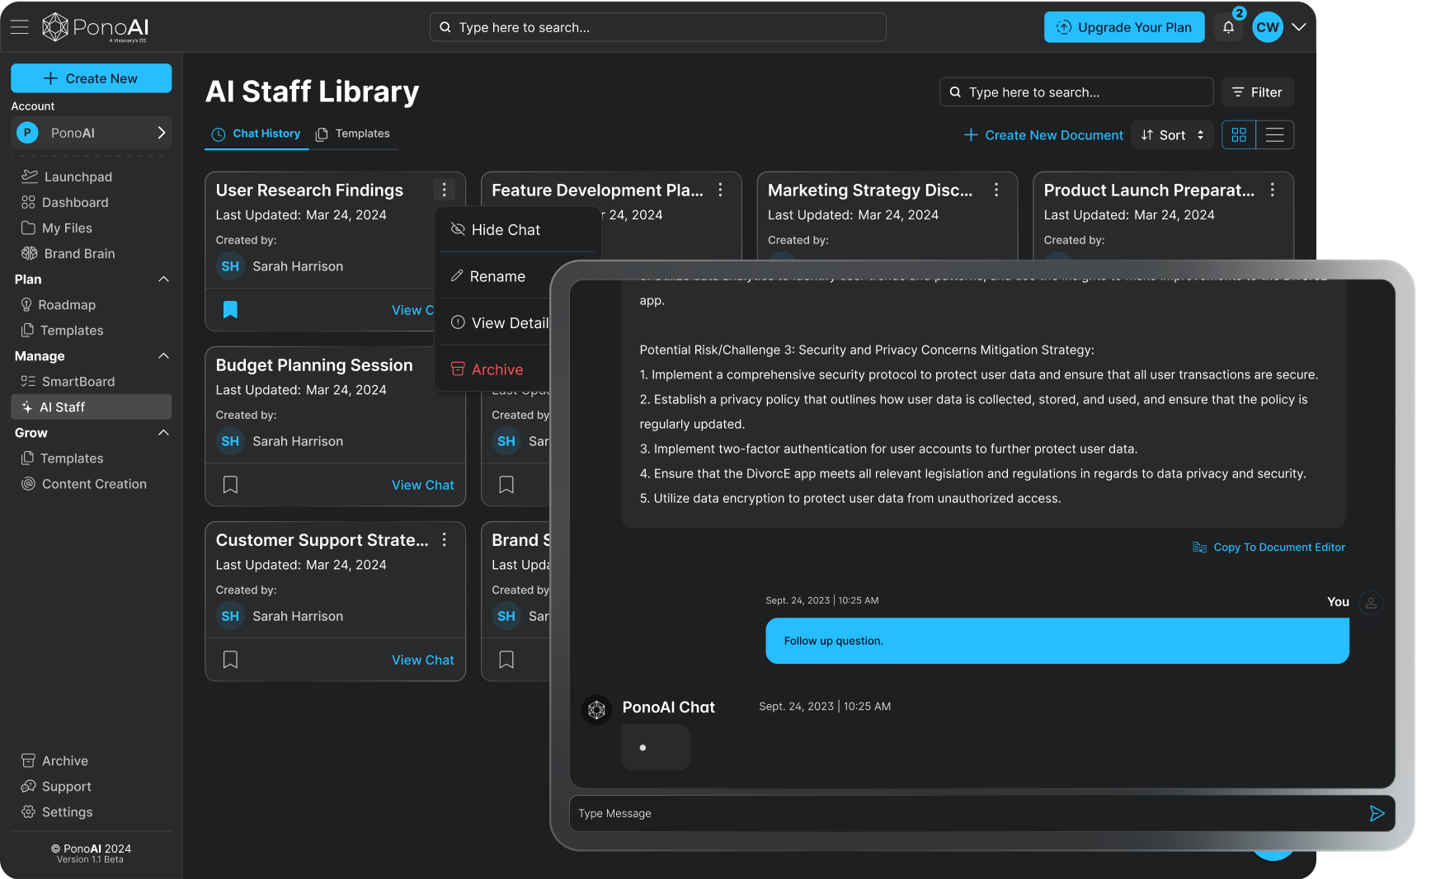Open Roadmap in the sidebar
Viewport: 1431px width, 879px height.
tap(59, 304)
